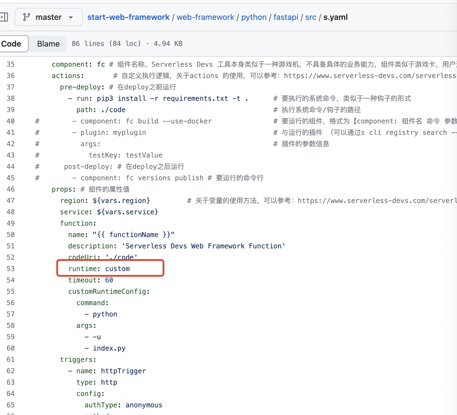Image resolution: width=457 pixels, height=415 pixels.
Task: Open the master branch dropdown
Action: pyautogui.click(x=49, y=17)
